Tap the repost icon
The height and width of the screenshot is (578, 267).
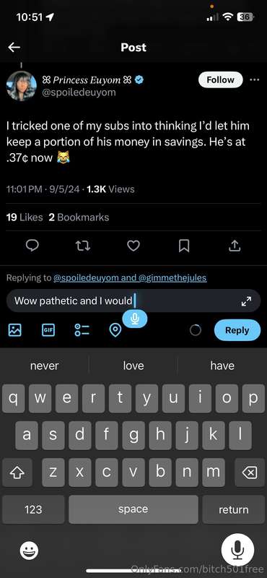82,246
